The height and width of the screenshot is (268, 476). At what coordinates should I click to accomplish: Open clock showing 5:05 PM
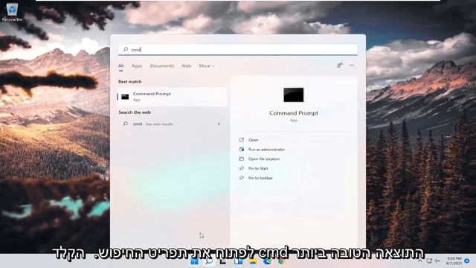click(x=454, y=261)
